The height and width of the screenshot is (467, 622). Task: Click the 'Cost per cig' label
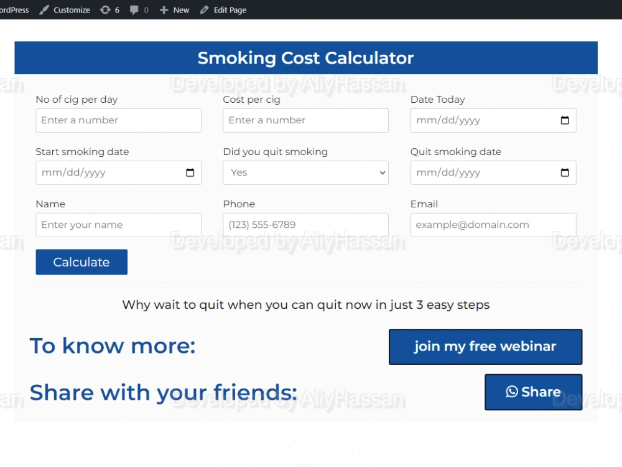(251, 99)
